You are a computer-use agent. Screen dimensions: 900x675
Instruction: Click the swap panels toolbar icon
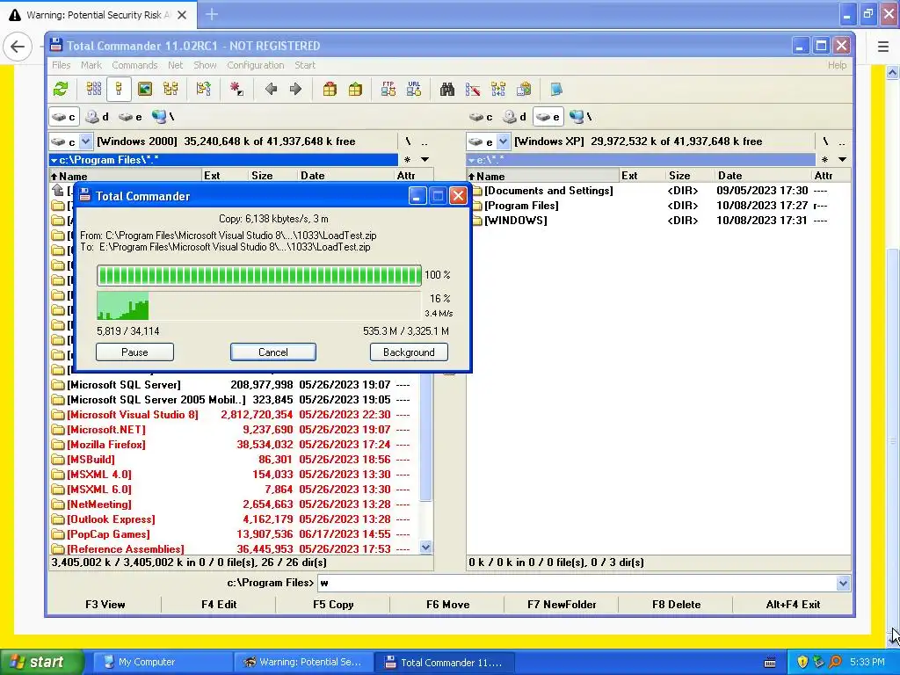204,89
